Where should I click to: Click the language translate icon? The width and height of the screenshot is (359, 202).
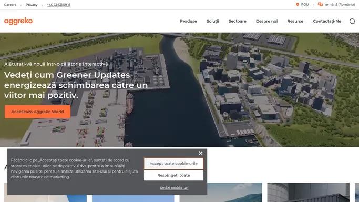click(320, 5)
